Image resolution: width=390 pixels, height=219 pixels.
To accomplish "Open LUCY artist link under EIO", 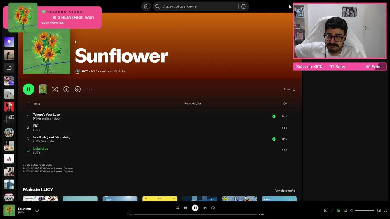I will click(x=37, y=130).
